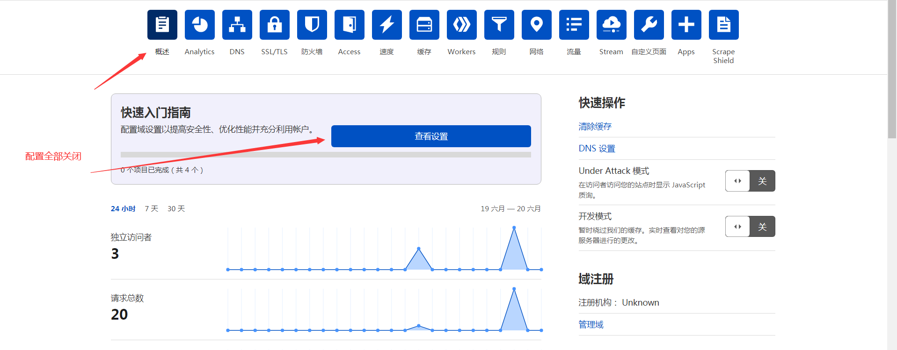Click the 独立访问者 chart
The image size is (897, 350).
[x=385, y=249]
